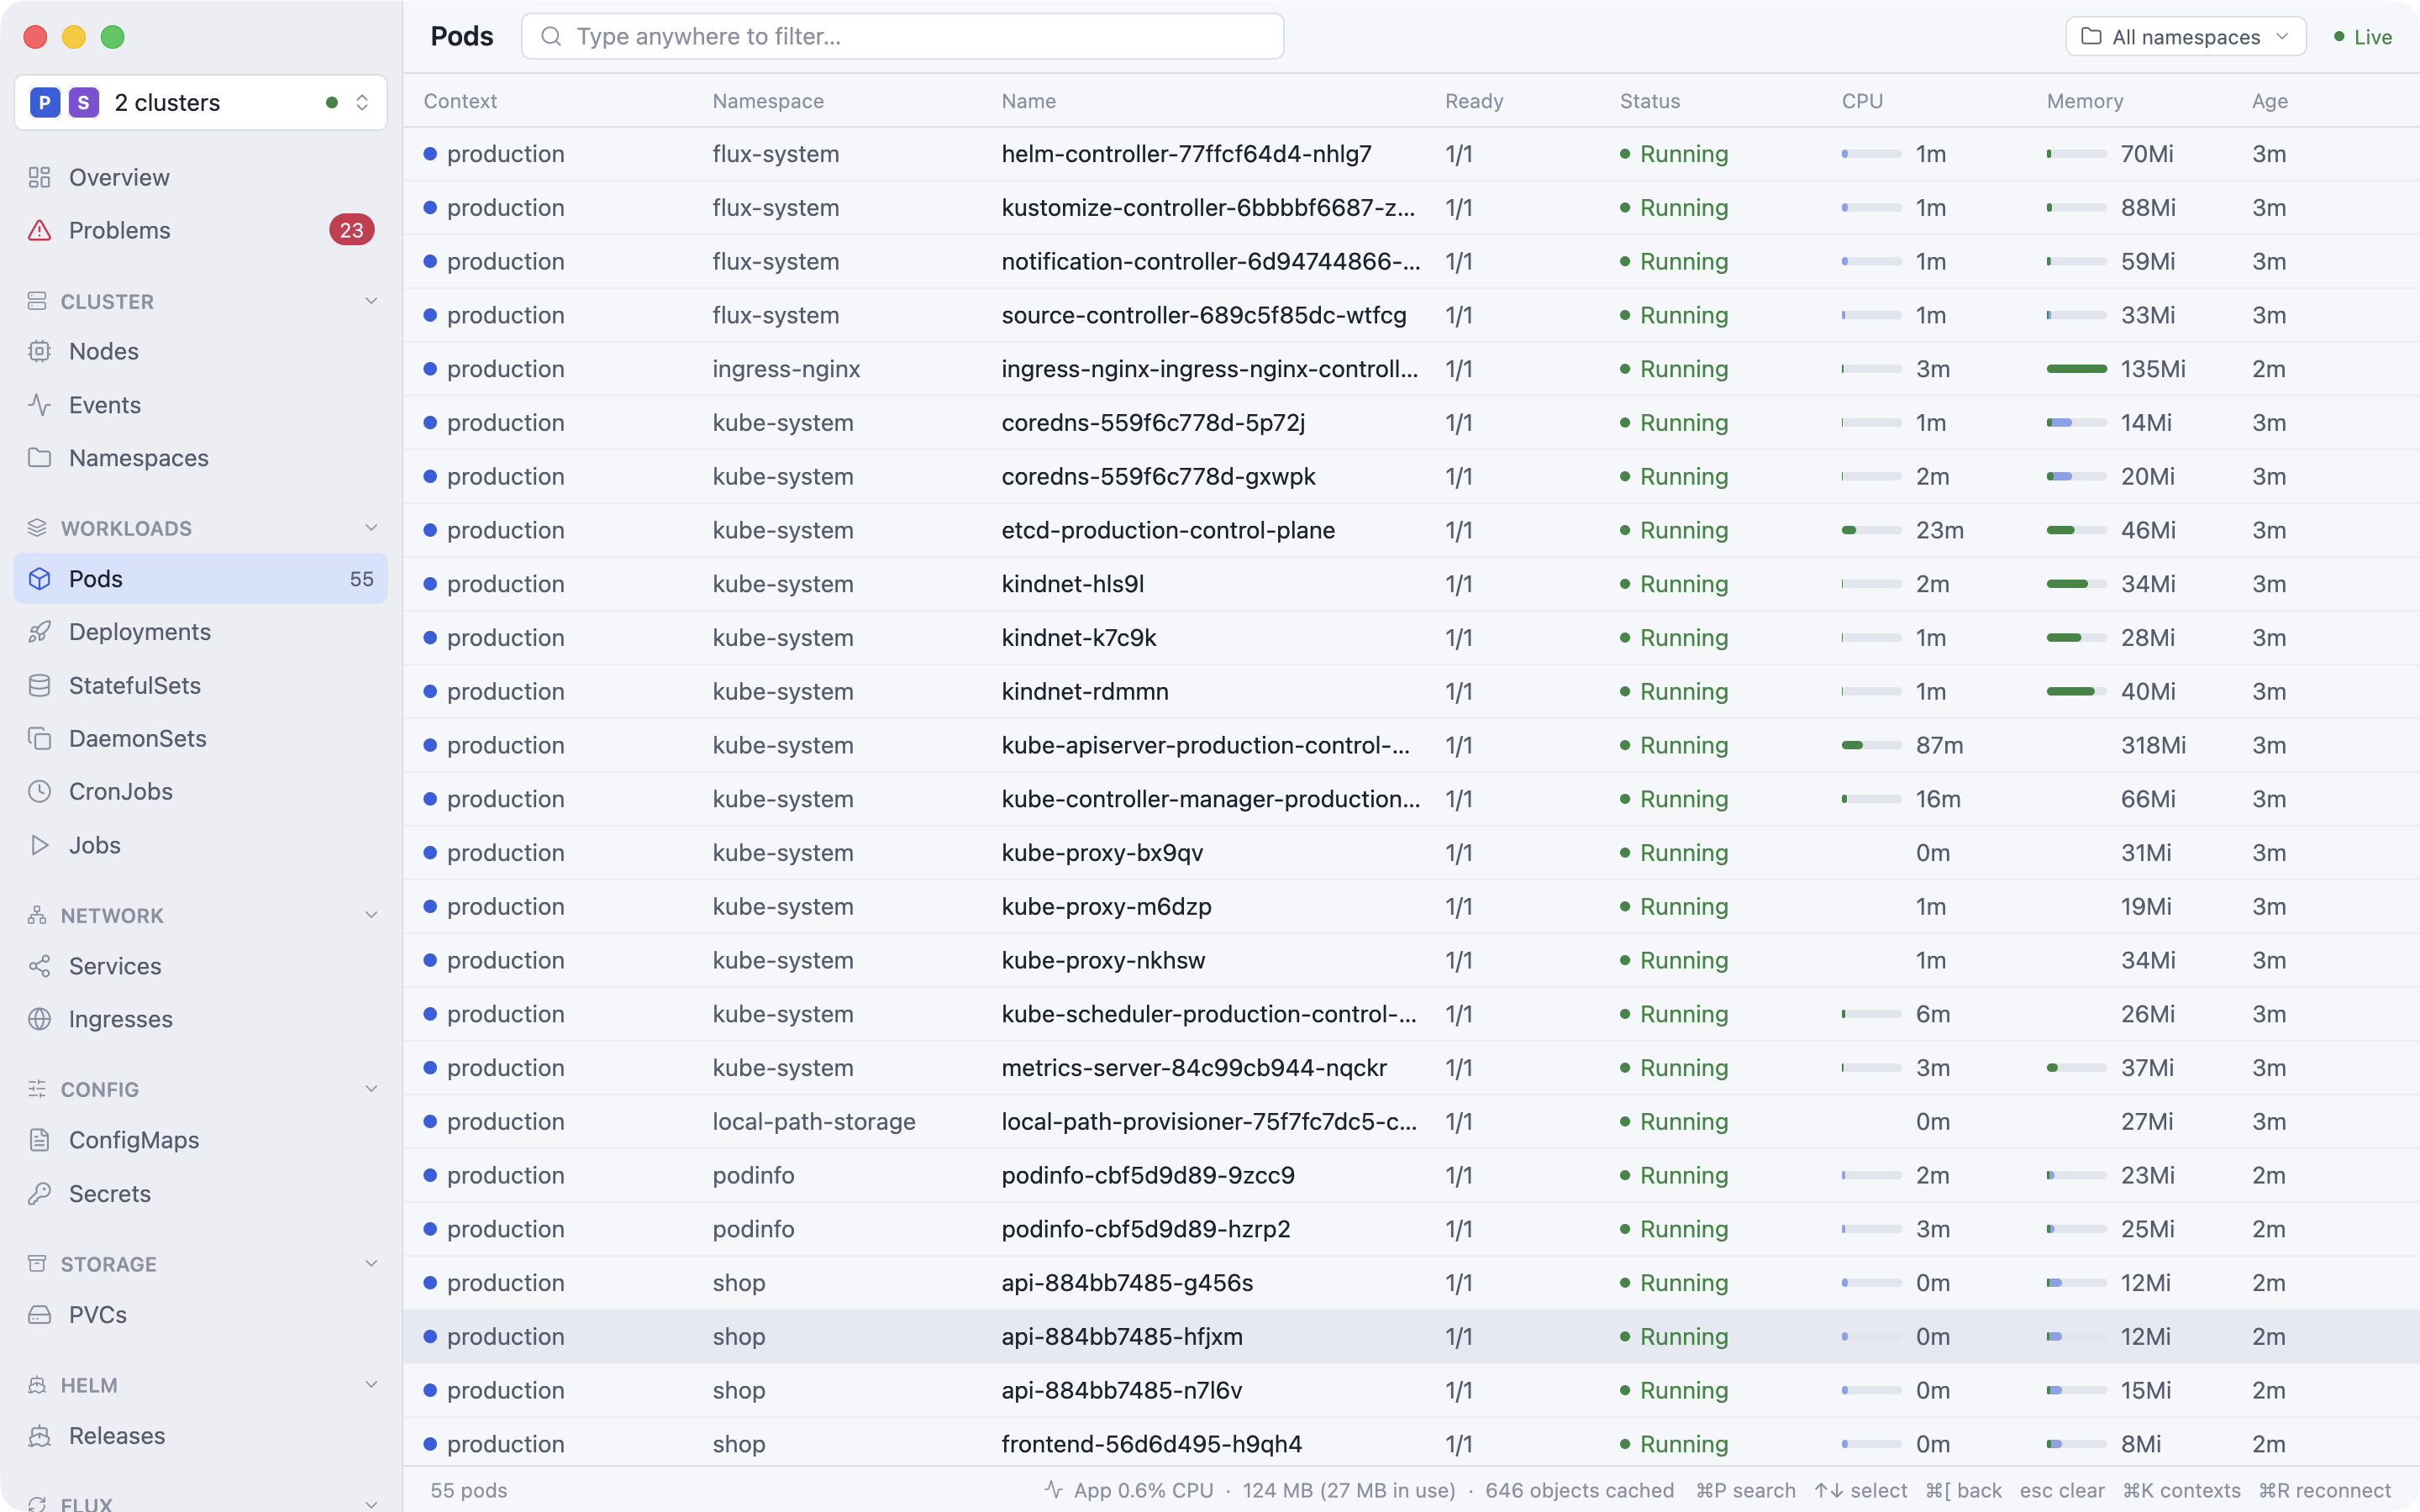Collapse the WORKLOADS section chevron

(371, 528)
